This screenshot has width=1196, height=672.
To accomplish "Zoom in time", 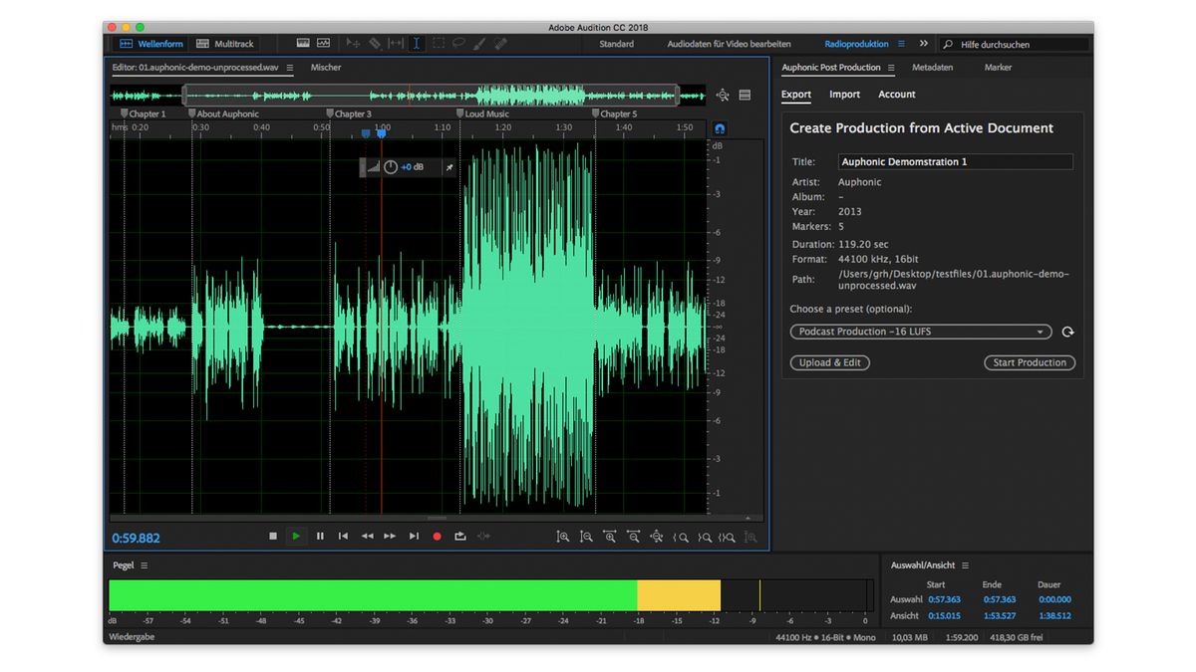I will click(x=610, y=537).
